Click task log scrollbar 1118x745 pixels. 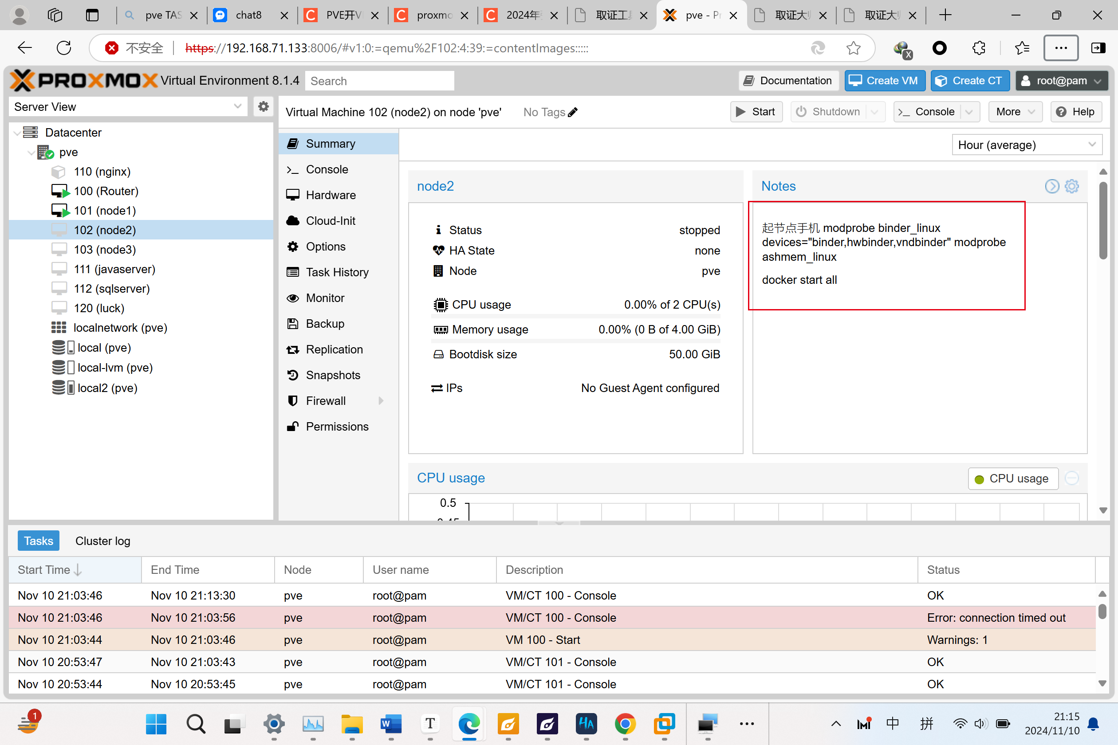tap(1102, 611)
